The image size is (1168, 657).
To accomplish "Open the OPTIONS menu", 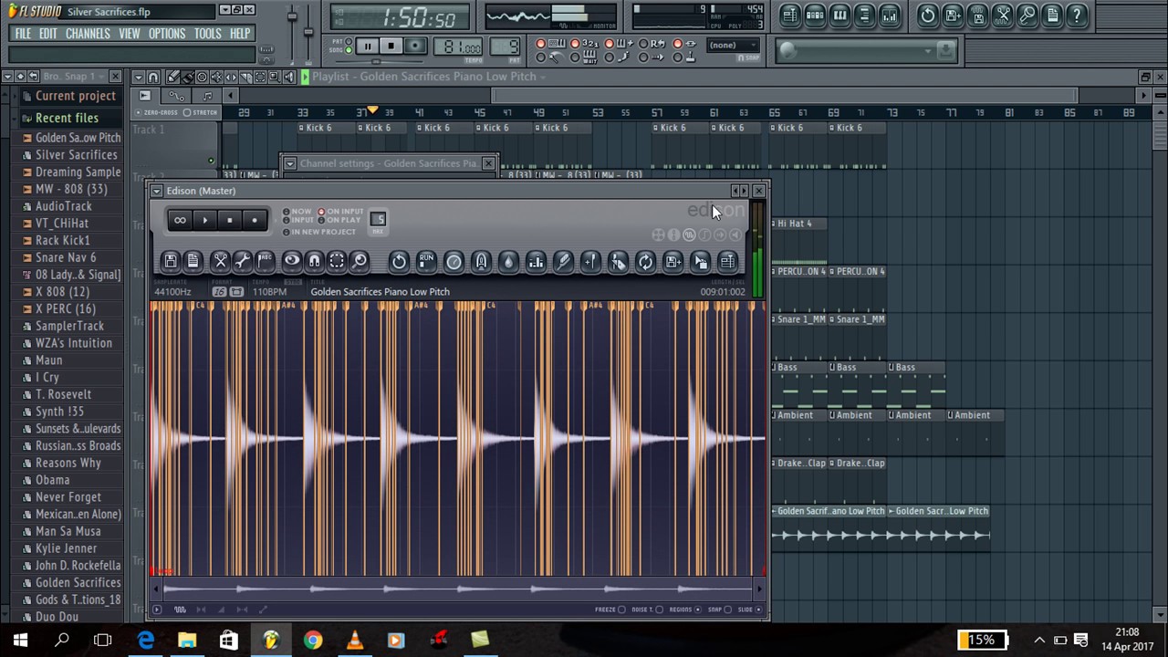I will [167, 34].
